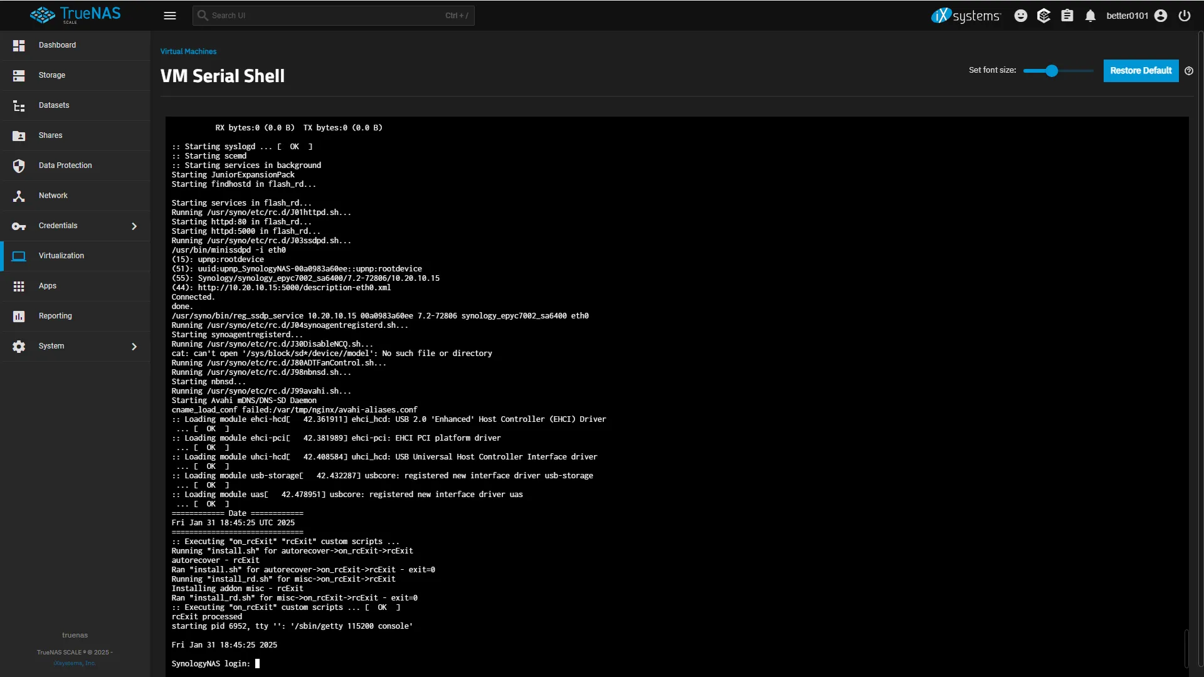Open the better0101 account menu

pos(1128,16)
